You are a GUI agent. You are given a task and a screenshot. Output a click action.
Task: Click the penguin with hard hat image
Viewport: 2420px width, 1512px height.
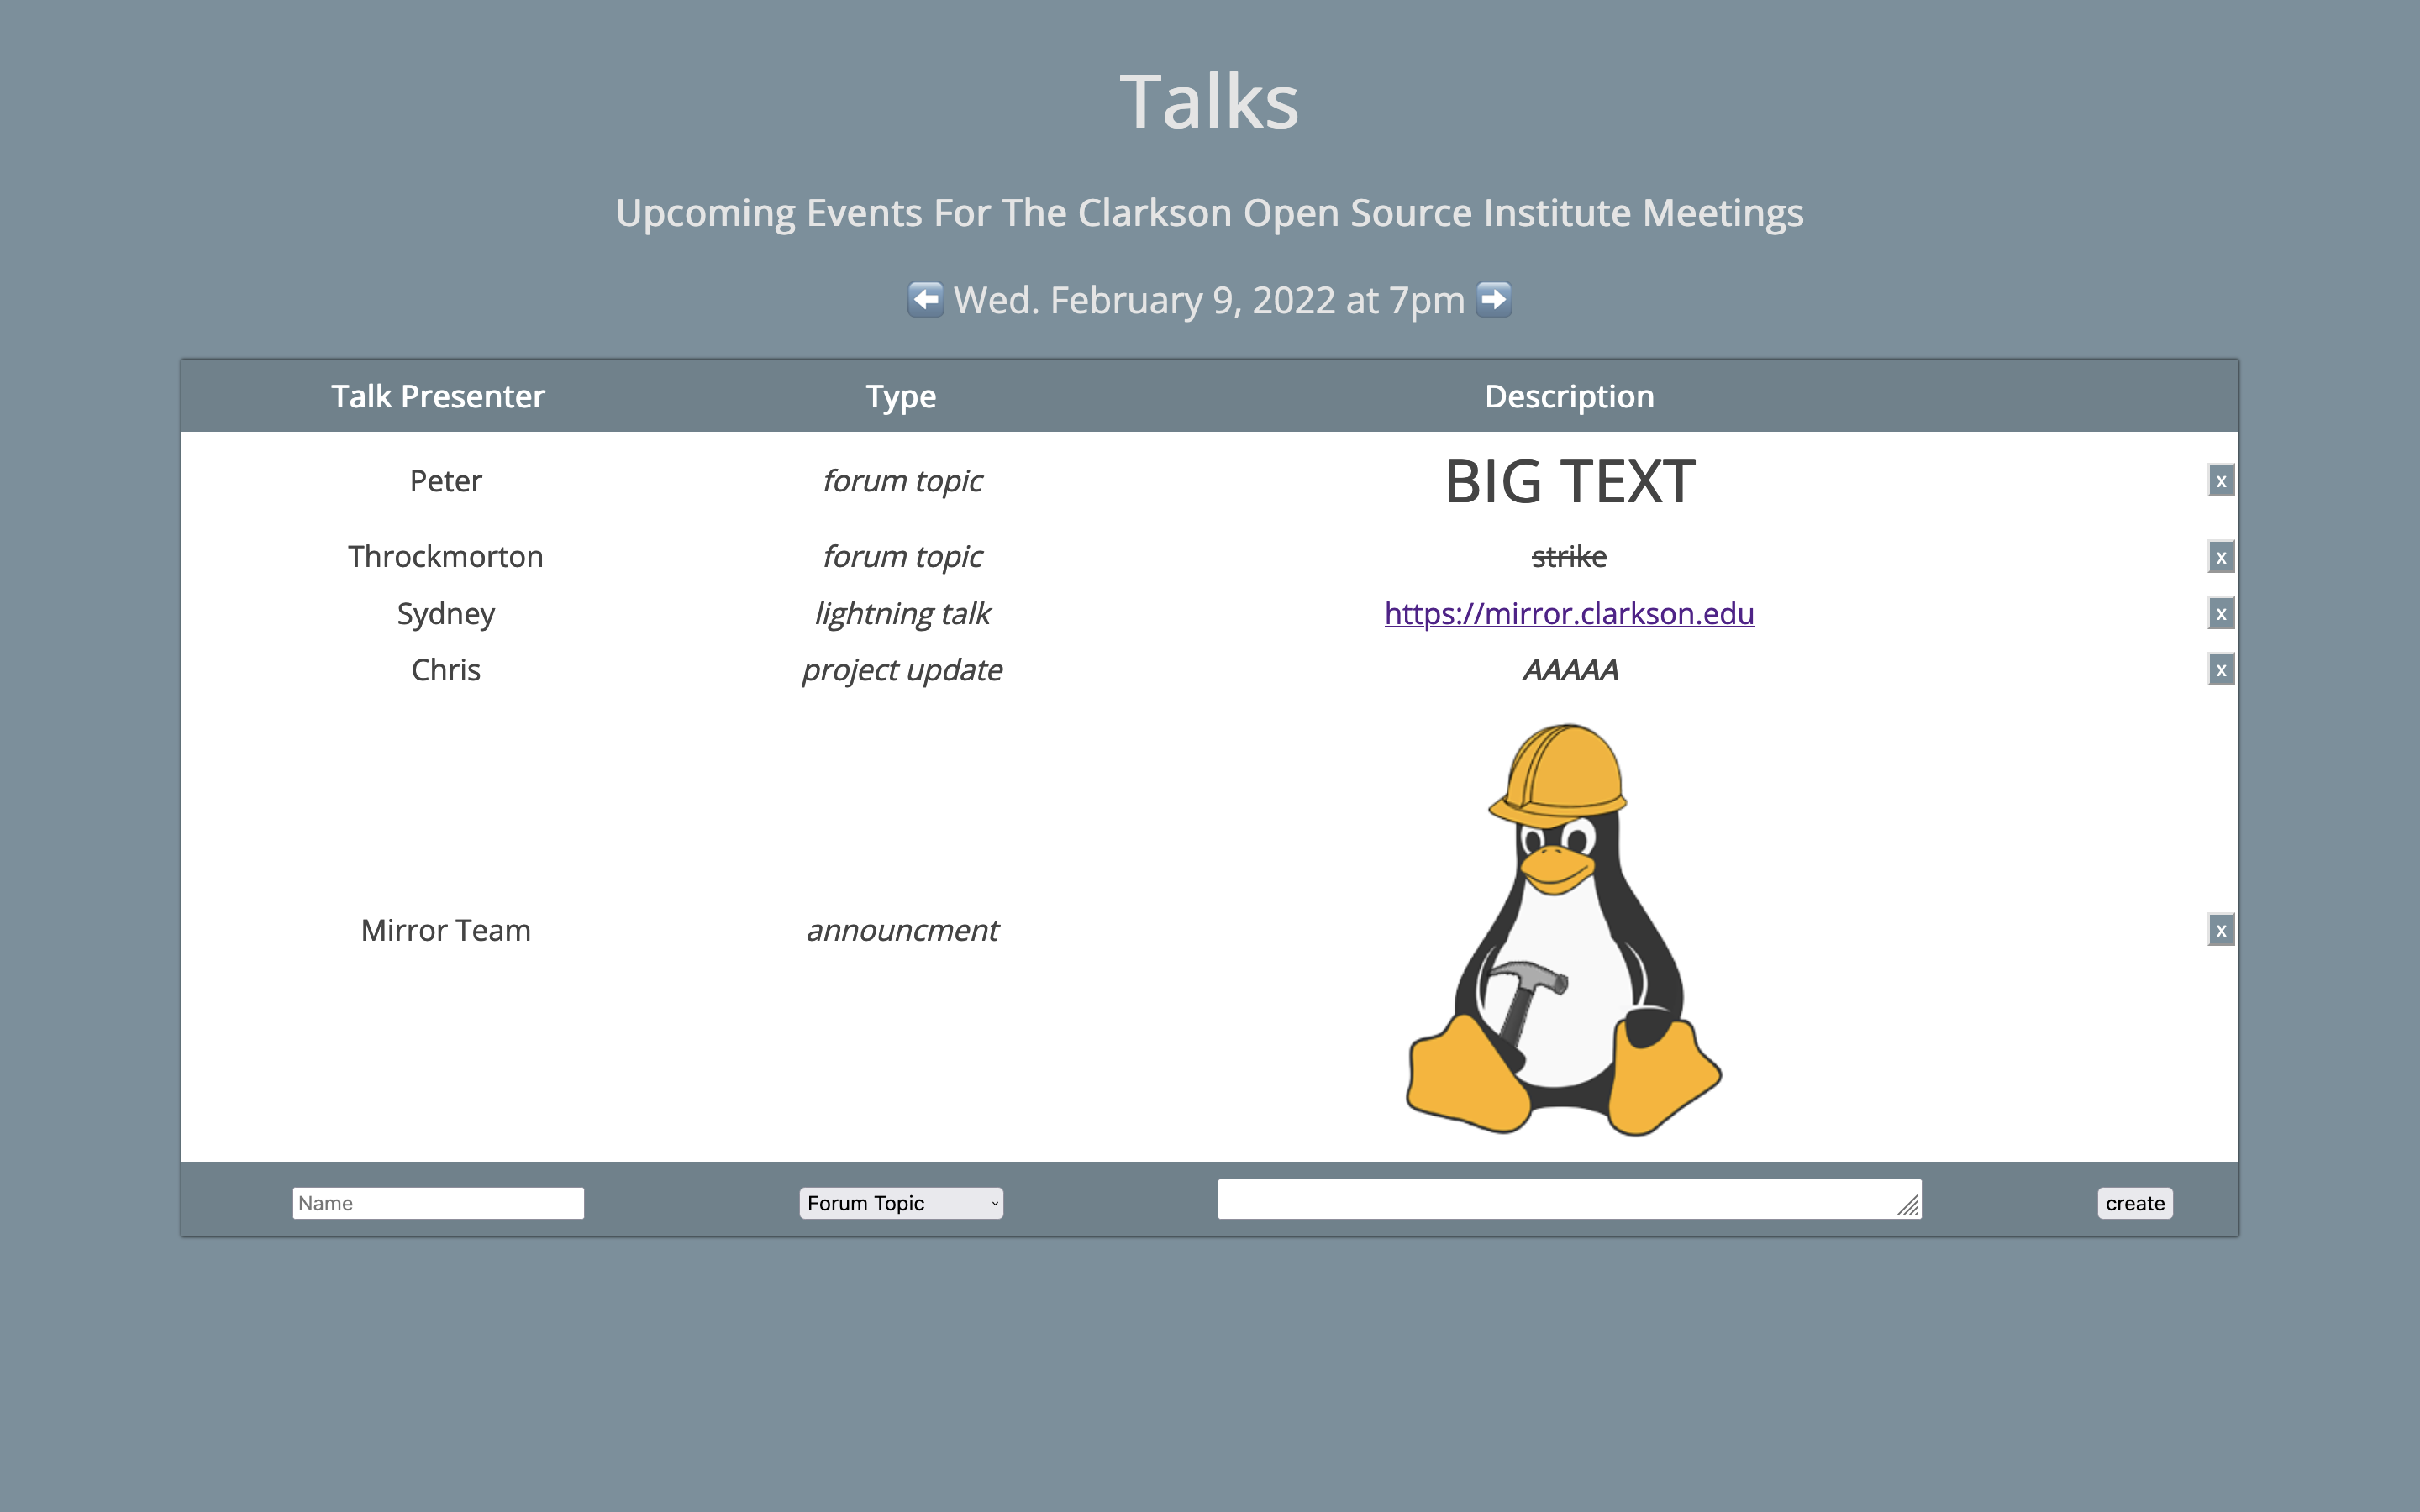pos(1563,930)
